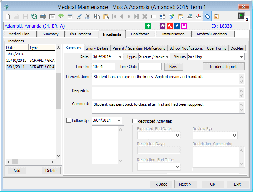Screen dimensions: 253x192
Task: Click the green flag icon at top right
Action: [241, 16]
